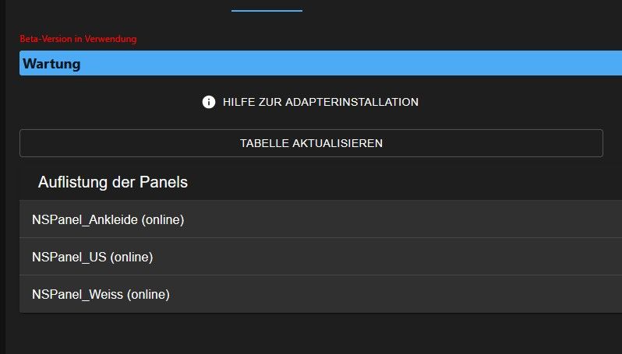Expand the NSPanel_Weiss panel entry
Viewport: 622px width, 354px height.
312,294
